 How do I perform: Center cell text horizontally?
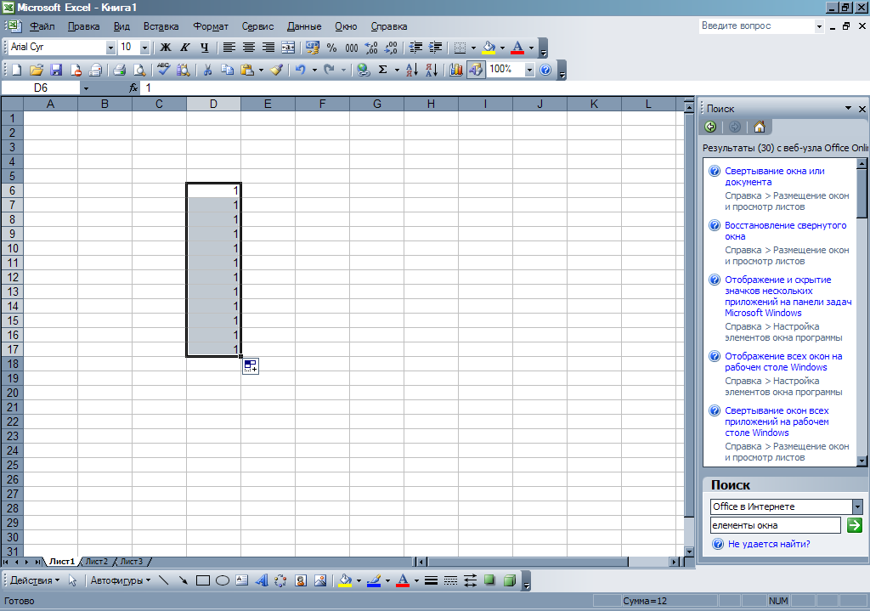[249, 48]
